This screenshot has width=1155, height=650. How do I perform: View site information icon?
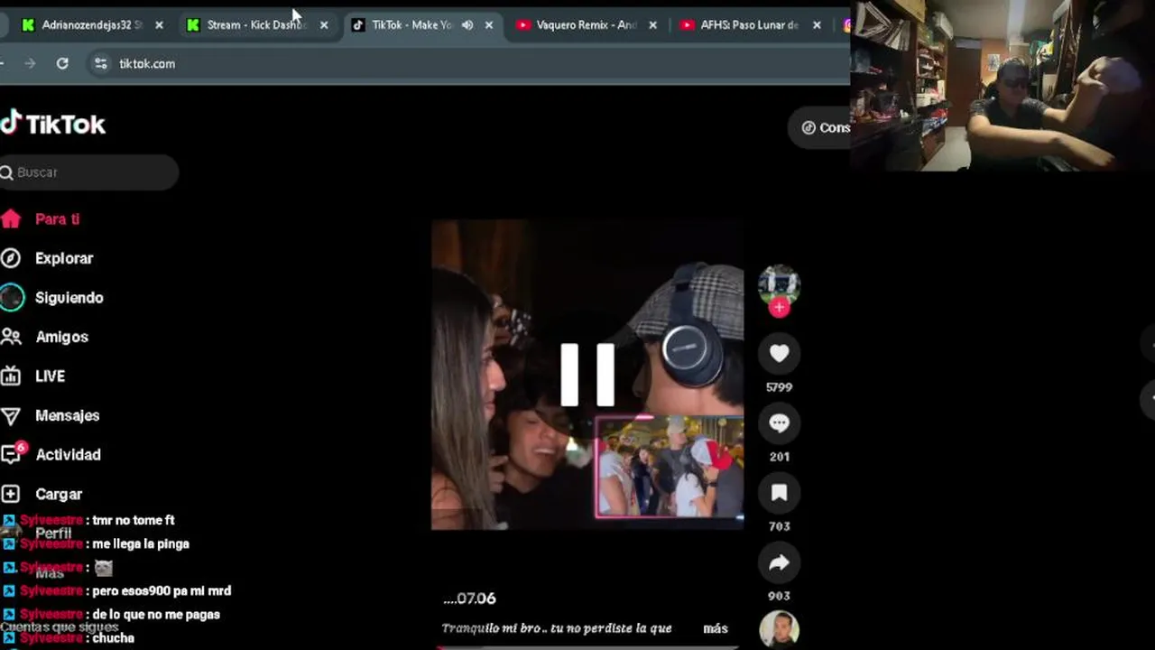[100, 63]
